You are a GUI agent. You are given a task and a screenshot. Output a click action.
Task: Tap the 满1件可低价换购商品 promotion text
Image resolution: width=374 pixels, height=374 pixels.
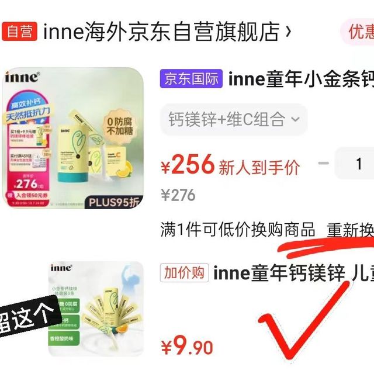[238, 230]
